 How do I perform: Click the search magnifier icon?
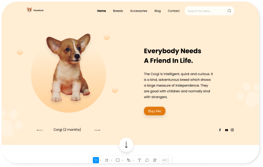tap(229, 11)
